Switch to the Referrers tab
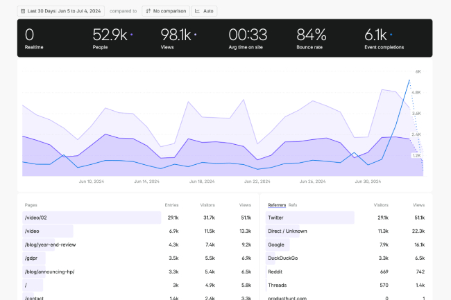Image resolution: width=451 pixels, height=300 pixels. pos(276,205)
